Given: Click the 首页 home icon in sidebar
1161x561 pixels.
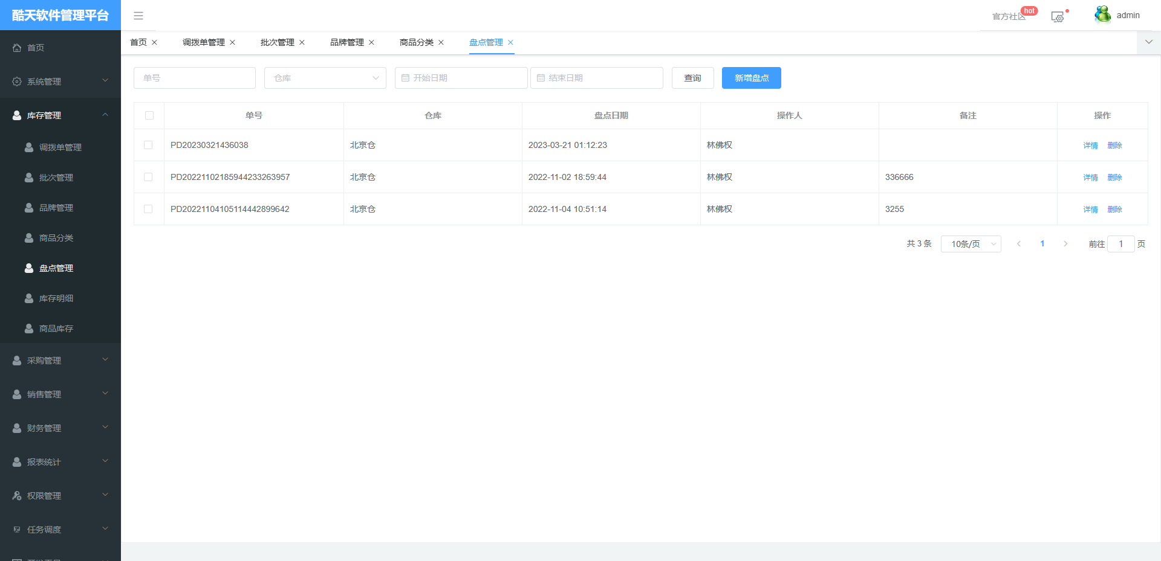Looking at the screenshot, I should coord(16,47).
